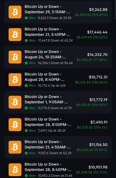Select the $9,262.88 payout amount
Screen dimensions: 116x178
click(x=98, y=9)
